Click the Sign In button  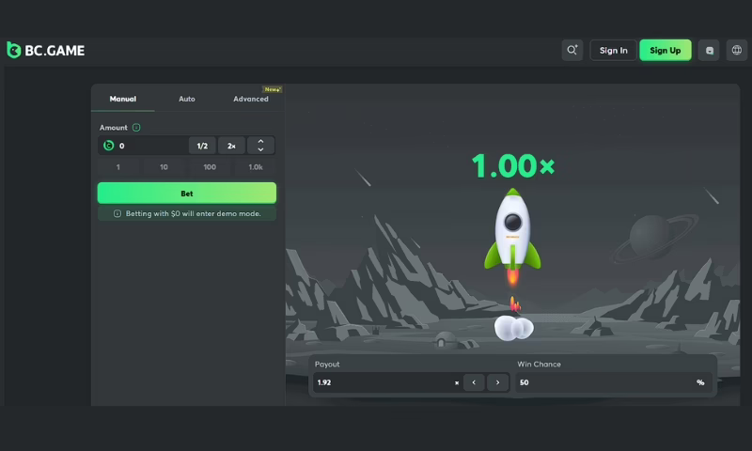point(613,51)
